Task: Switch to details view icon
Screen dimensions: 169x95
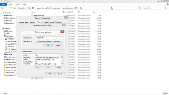Action: pos(164,93)
